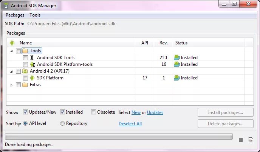Image resolution: width=260 pixels, height=152 pixels.
Task: Open the Tools menu
Action: tap(35, 15)
